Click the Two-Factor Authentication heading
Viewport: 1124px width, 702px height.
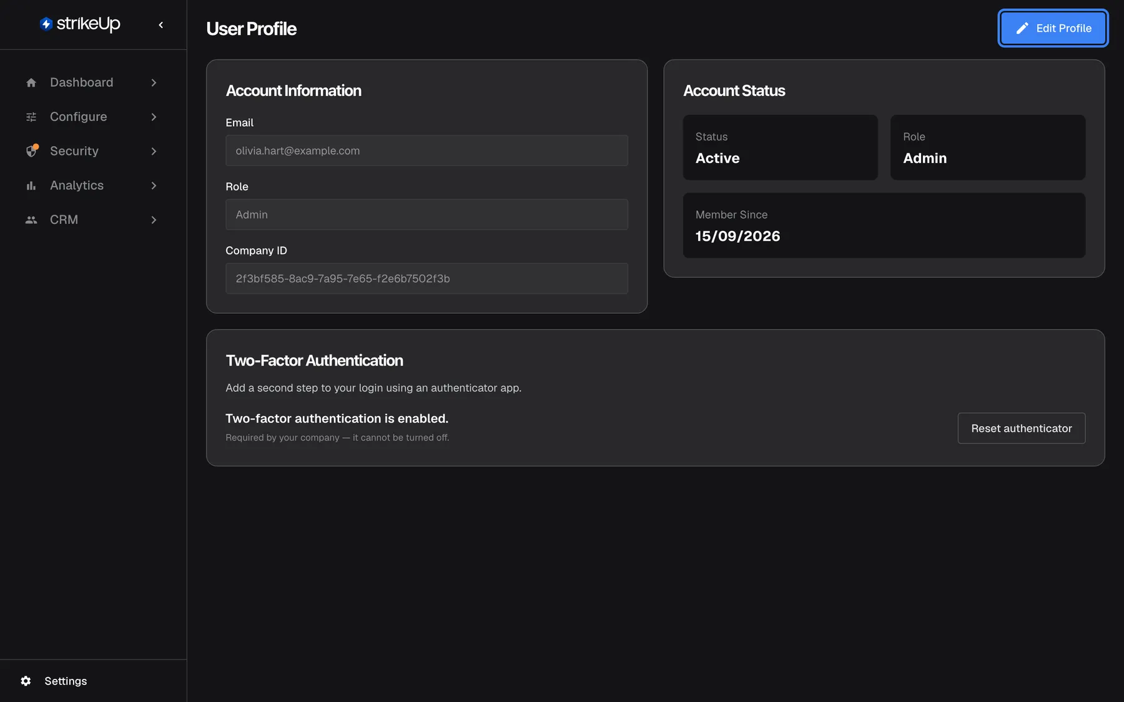click(x=314, y=361)
